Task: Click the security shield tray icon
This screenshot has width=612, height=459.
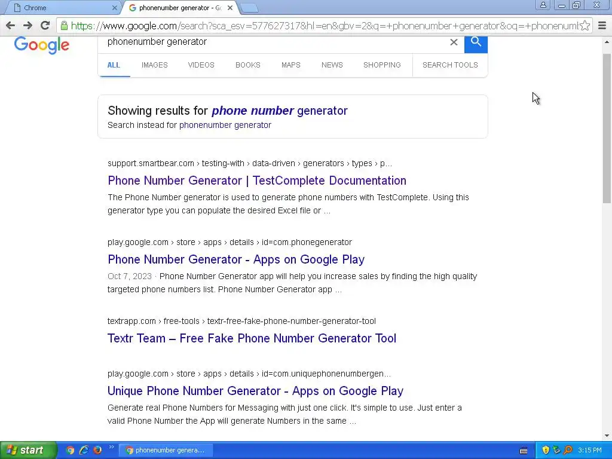Action: click(x=546, y=450)
